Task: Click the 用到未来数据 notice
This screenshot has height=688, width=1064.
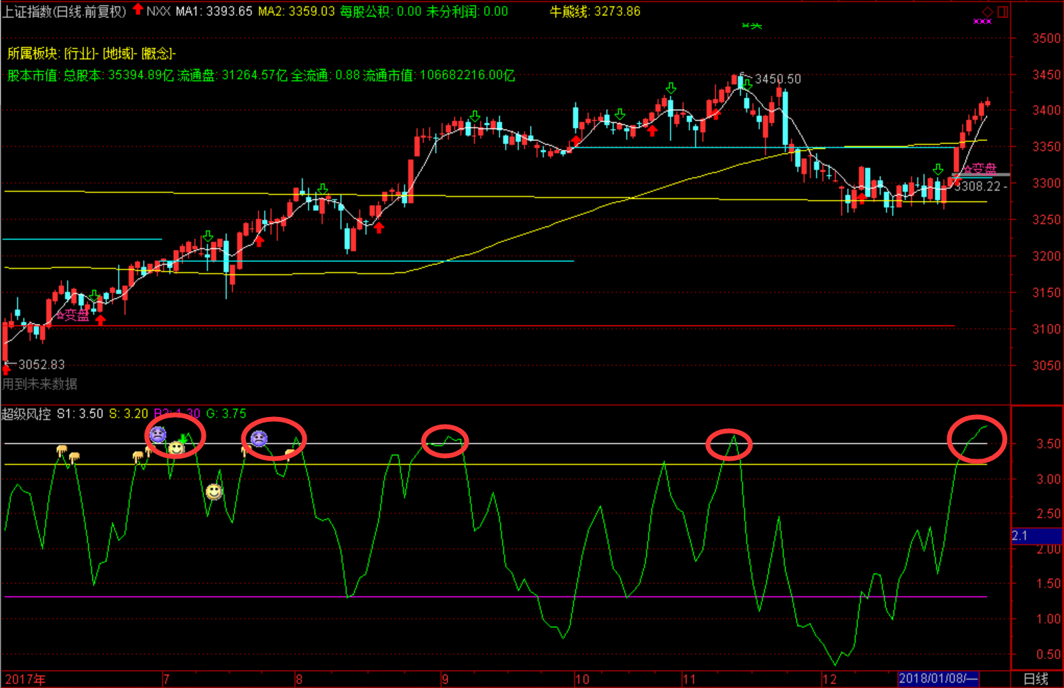Action: click(40, 384)
